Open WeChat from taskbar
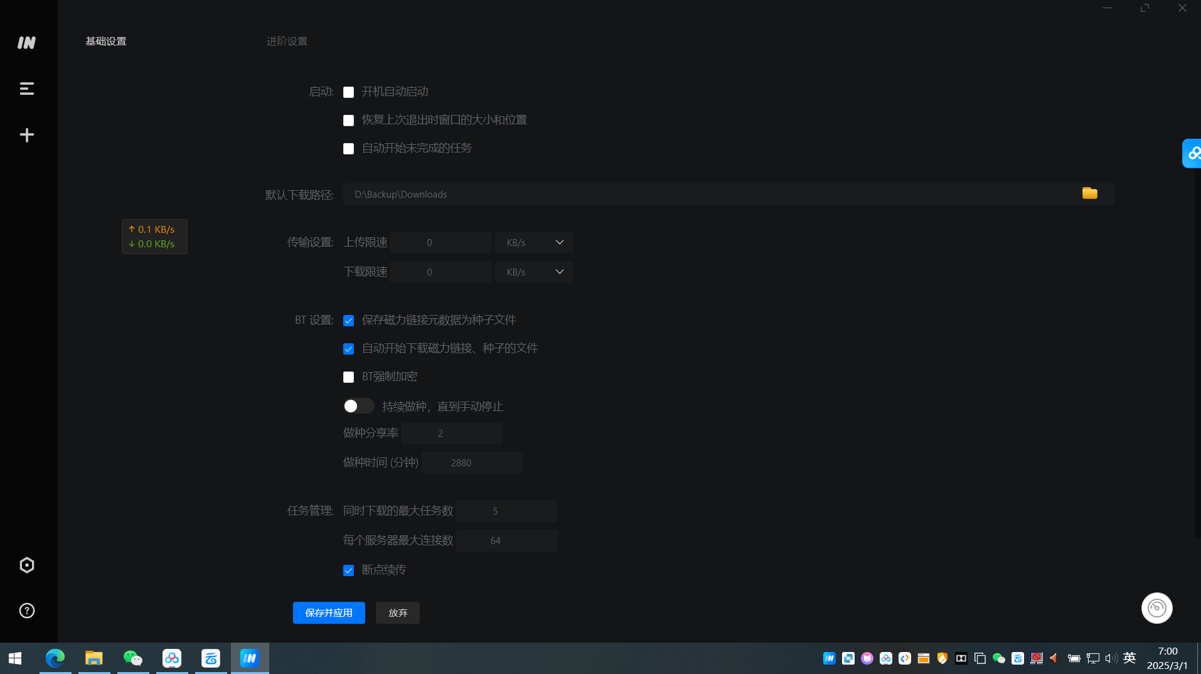1201x674 pixels. click(133, 658)
